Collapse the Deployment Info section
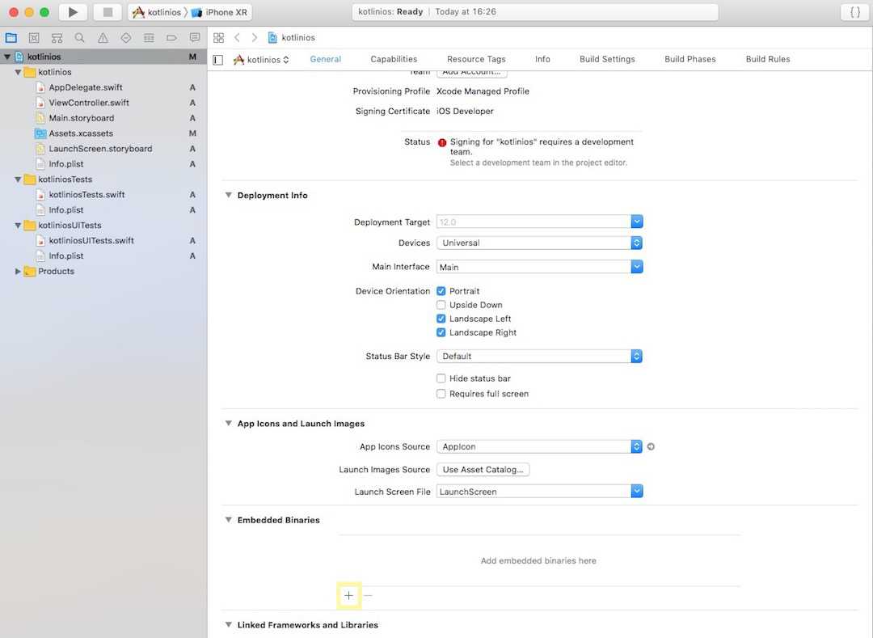 point(228,196)
